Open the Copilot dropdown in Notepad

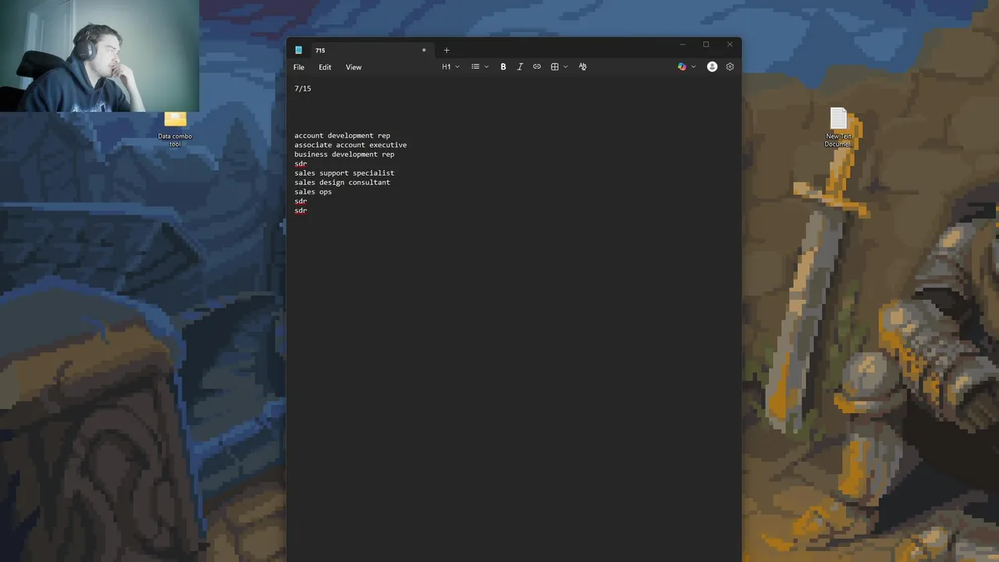[687, 67]
